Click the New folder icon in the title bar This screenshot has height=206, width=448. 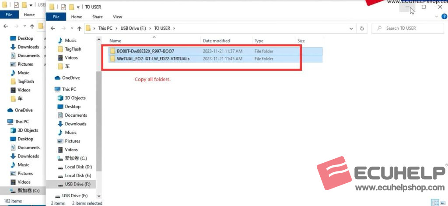pos(71,7)
